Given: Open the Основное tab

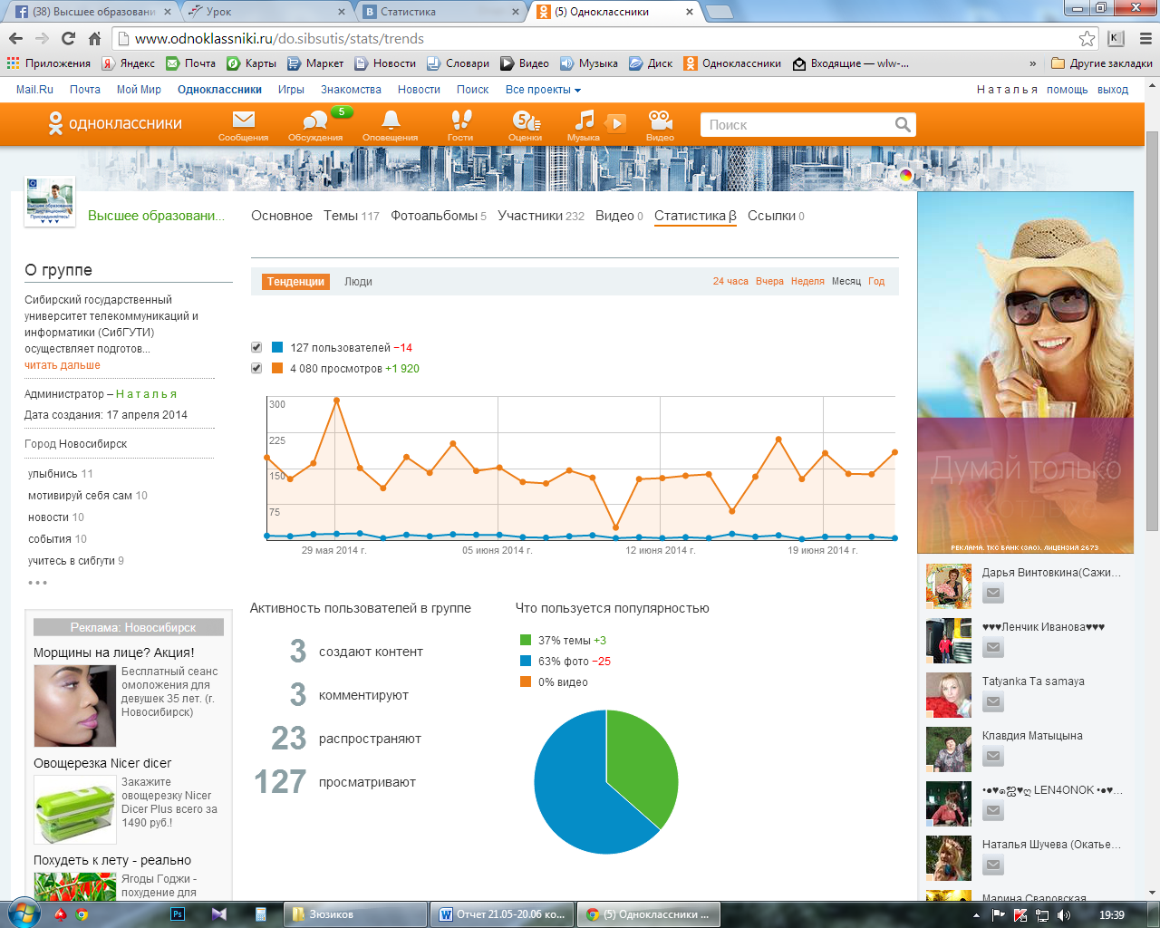Looking at the screenshot, I should click(x=282, y=216).
